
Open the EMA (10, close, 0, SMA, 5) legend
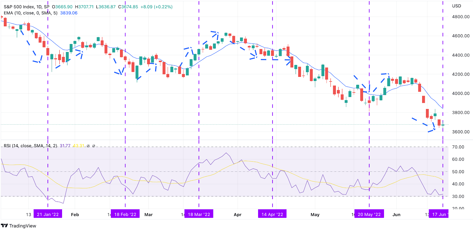pos(31,13)
